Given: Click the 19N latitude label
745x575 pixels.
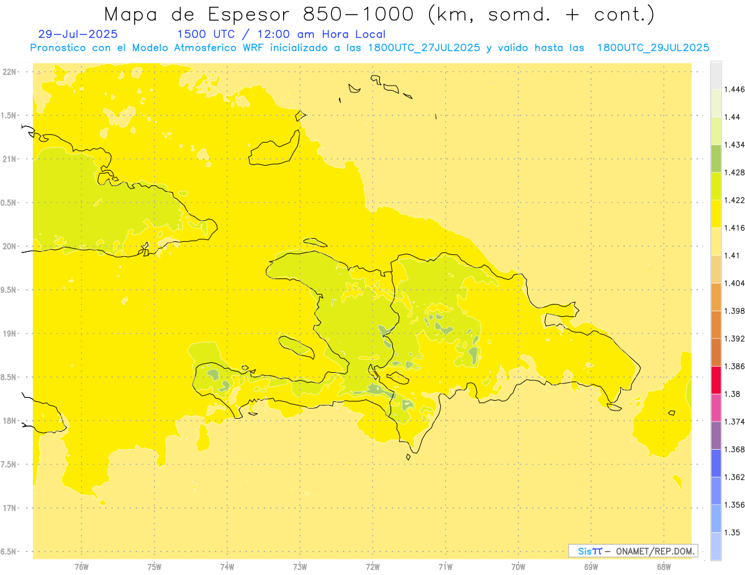Looking at the screenshot, I should 10,334.
